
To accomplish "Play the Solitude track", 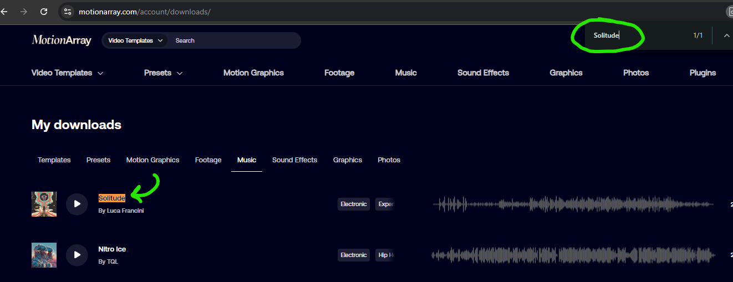I will coord(77,204).
